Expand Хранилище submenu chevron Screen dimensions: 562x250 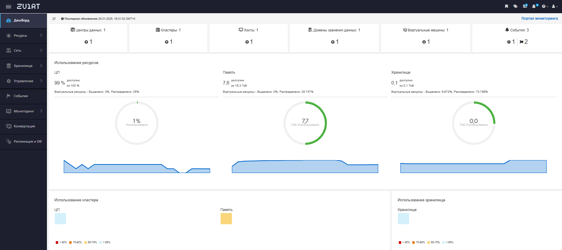(x=41, y=66)
